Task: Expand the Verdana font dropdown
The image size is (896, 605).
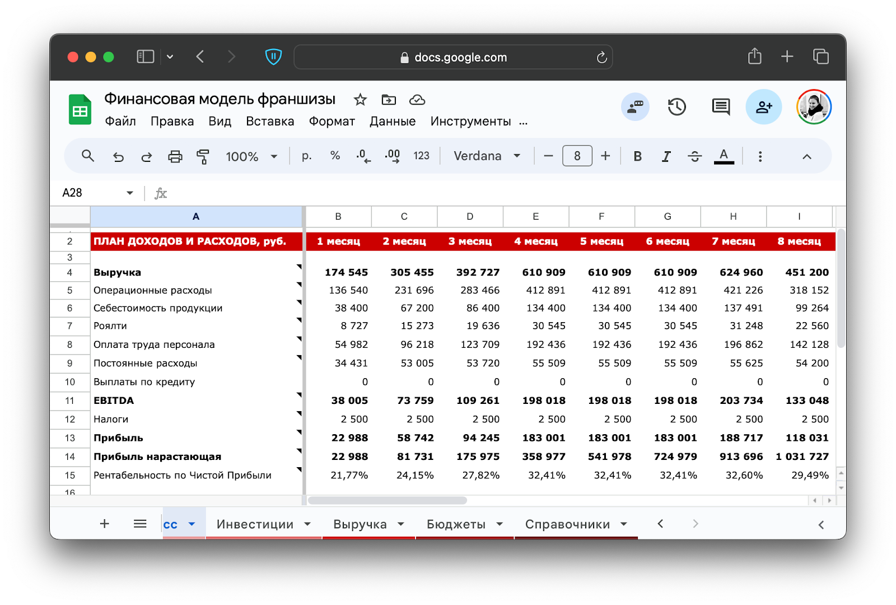Action: coord(487,156)
